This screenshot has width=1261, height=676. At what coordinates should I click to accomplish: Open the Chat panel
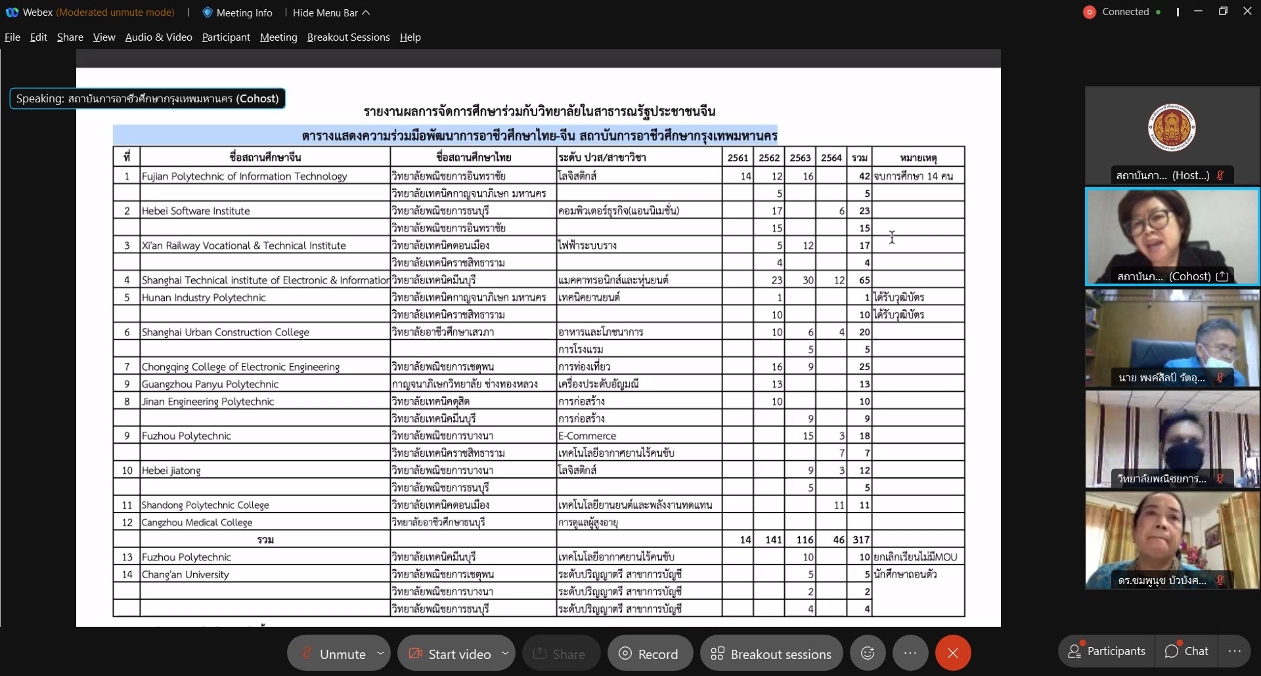[x=1186, y=651]
